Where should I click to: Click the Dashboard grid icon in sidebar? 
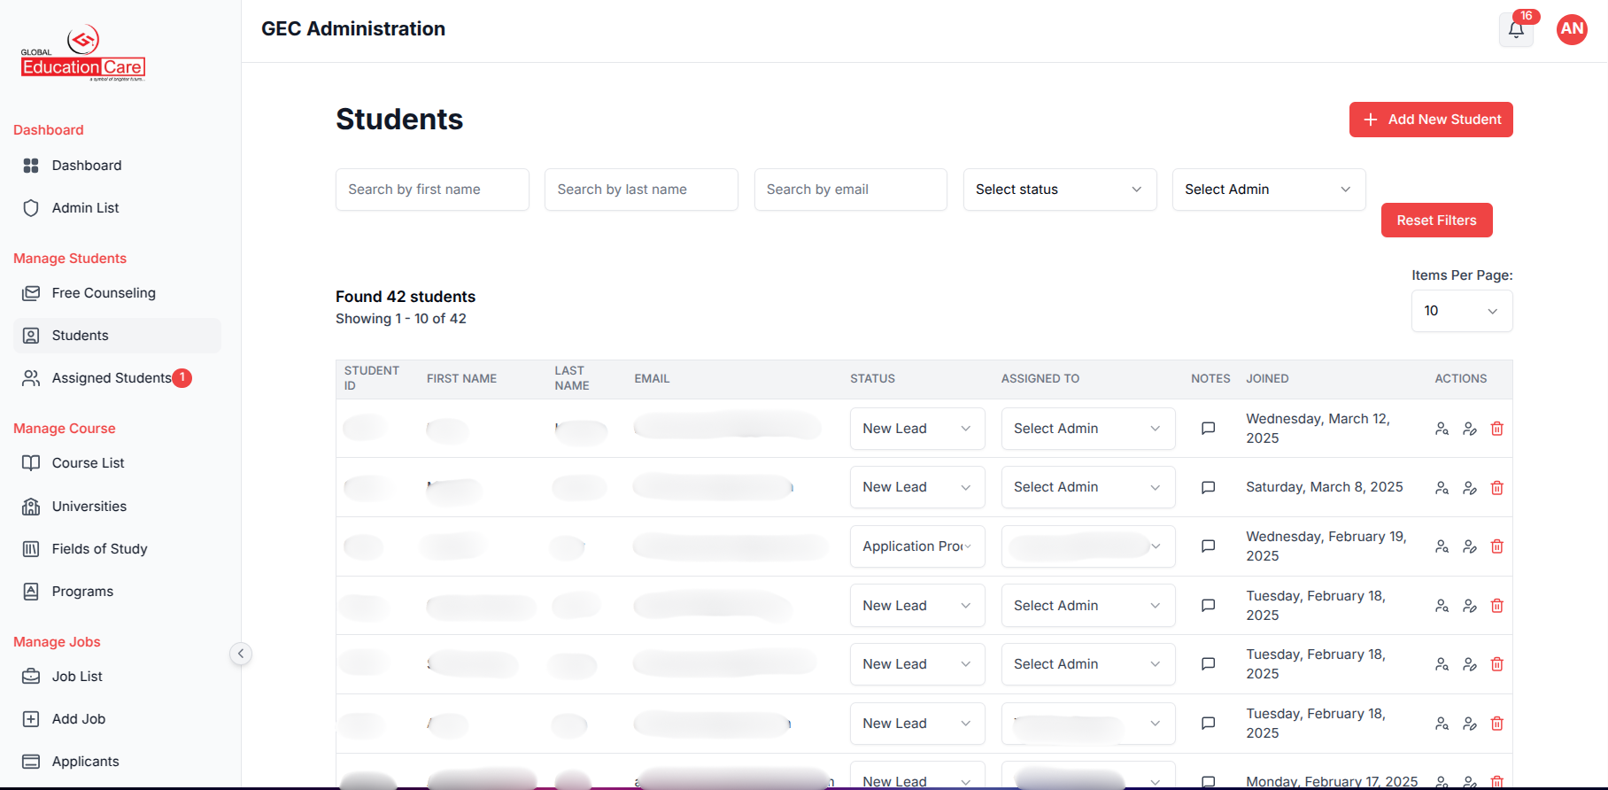31,166
